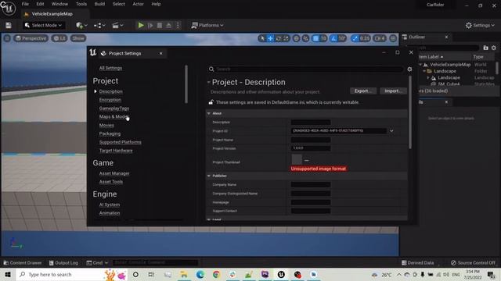This screenshot has height=281, width=501.
Task: Open the Select Mode dropdown
Action: (43, 25)
